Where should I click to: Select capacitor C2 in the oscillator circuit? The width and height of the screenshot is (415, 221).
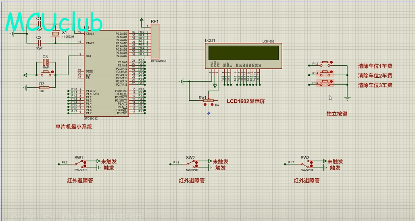click(39, 43)
